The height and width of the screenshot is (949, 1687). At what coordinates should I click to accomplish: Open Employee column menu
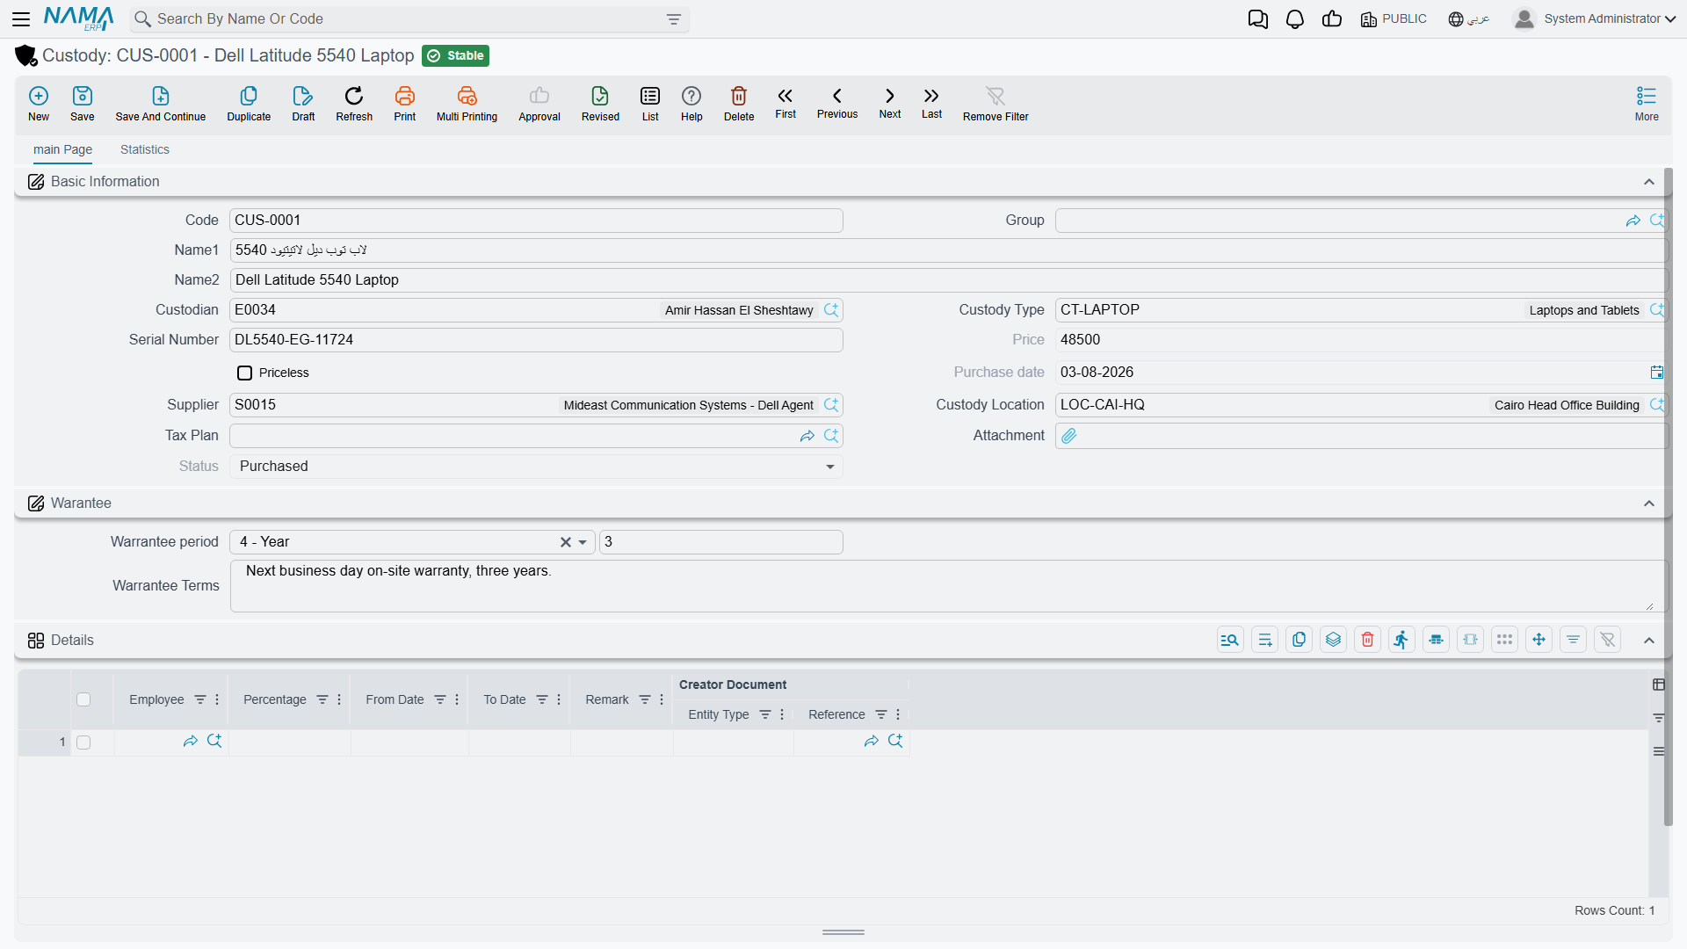217,699
